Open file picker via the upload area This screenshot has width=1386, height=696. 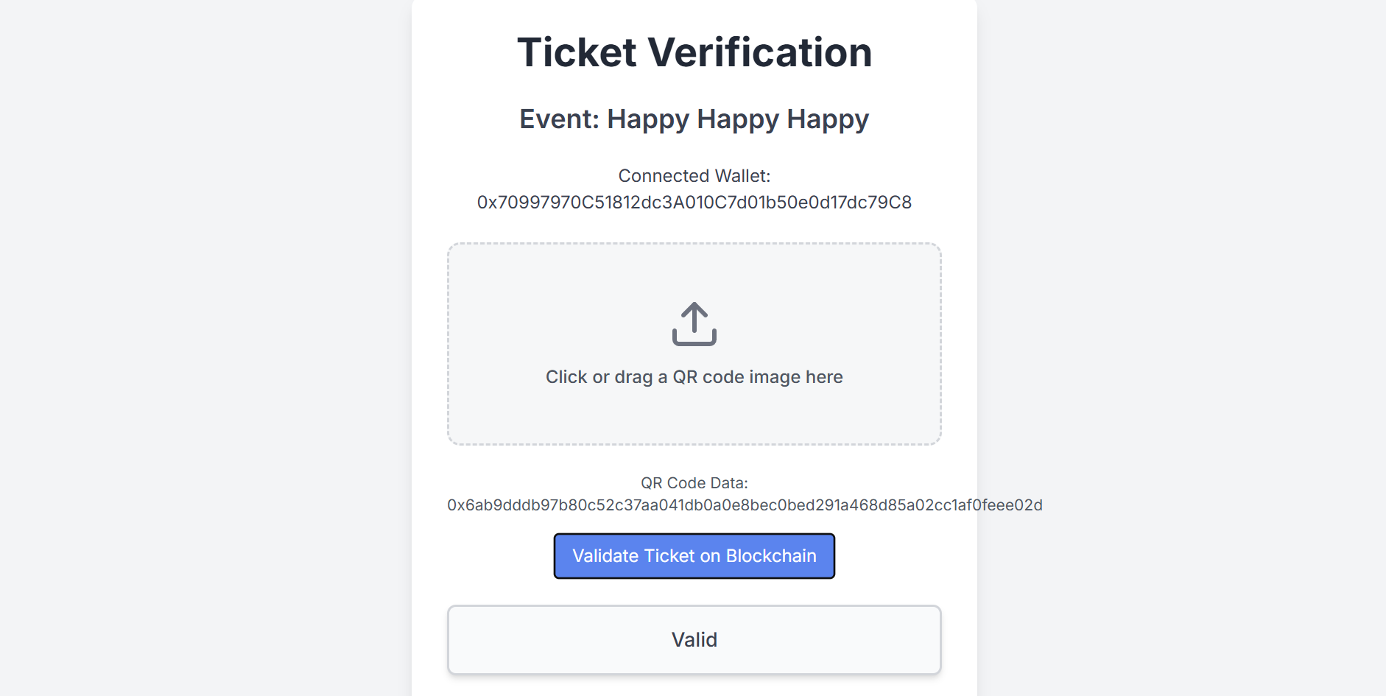[x=693, y=343]
